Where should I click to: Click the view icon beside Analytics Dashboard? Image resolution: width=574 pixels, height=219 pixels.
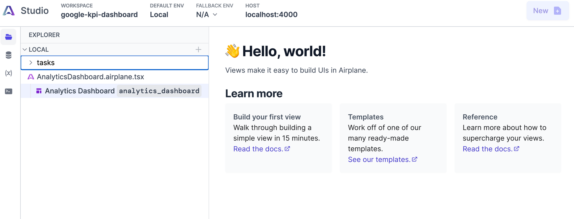39,91
